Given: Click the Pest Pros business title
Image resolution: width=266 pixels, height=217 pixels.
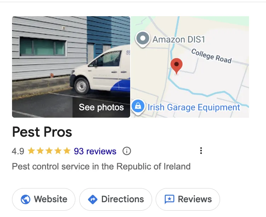Looking at the screenshot, I should coord(42,132).
